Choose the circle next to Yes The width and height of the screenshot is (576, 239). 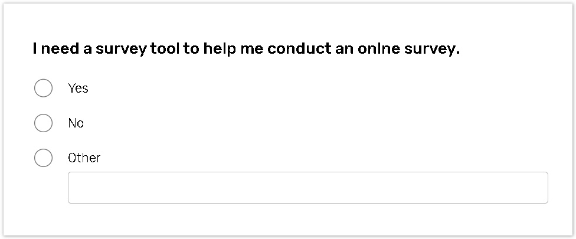(44, 89)
